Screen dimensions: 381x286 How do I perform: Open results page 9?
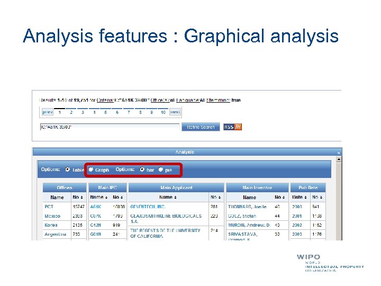[152, 112]
